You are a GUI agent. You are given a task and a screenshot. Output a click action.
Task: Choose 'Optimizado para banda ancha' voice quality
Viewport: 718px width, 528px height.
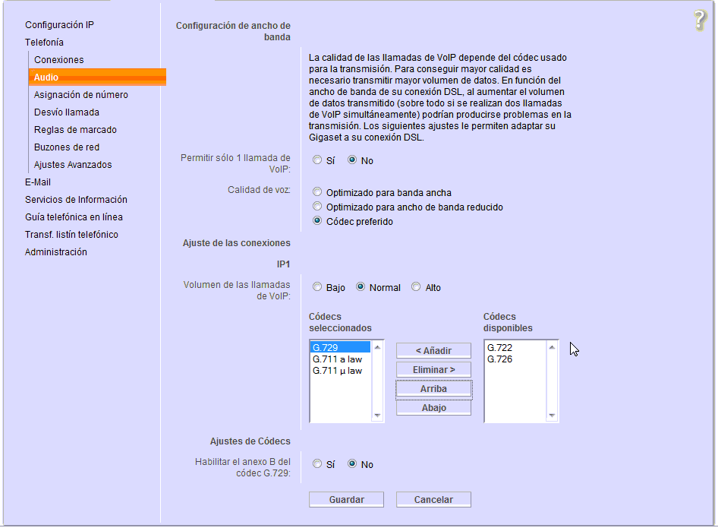click(x=317, y=192)
